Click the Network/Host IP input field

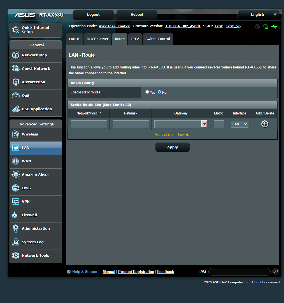pyautogui.click(x=89, y=124)
